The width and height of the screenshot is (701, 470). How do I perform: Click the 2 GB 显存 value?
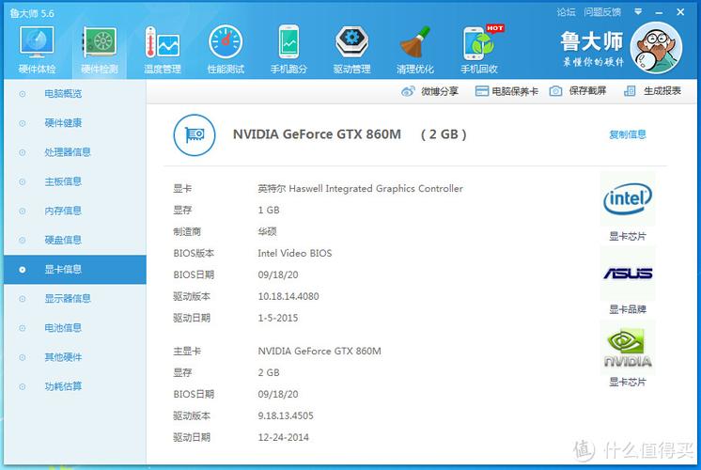coord(269,372)
